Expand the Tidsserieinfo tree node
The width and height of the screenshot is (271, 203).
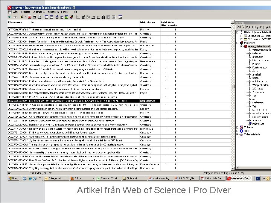(238, 135)
